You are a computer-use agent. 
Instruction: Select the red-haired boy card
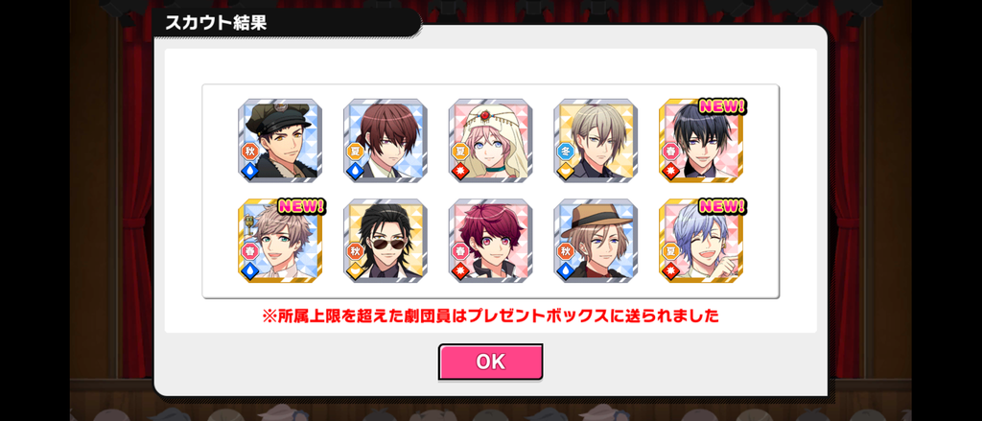pos(490,241)
